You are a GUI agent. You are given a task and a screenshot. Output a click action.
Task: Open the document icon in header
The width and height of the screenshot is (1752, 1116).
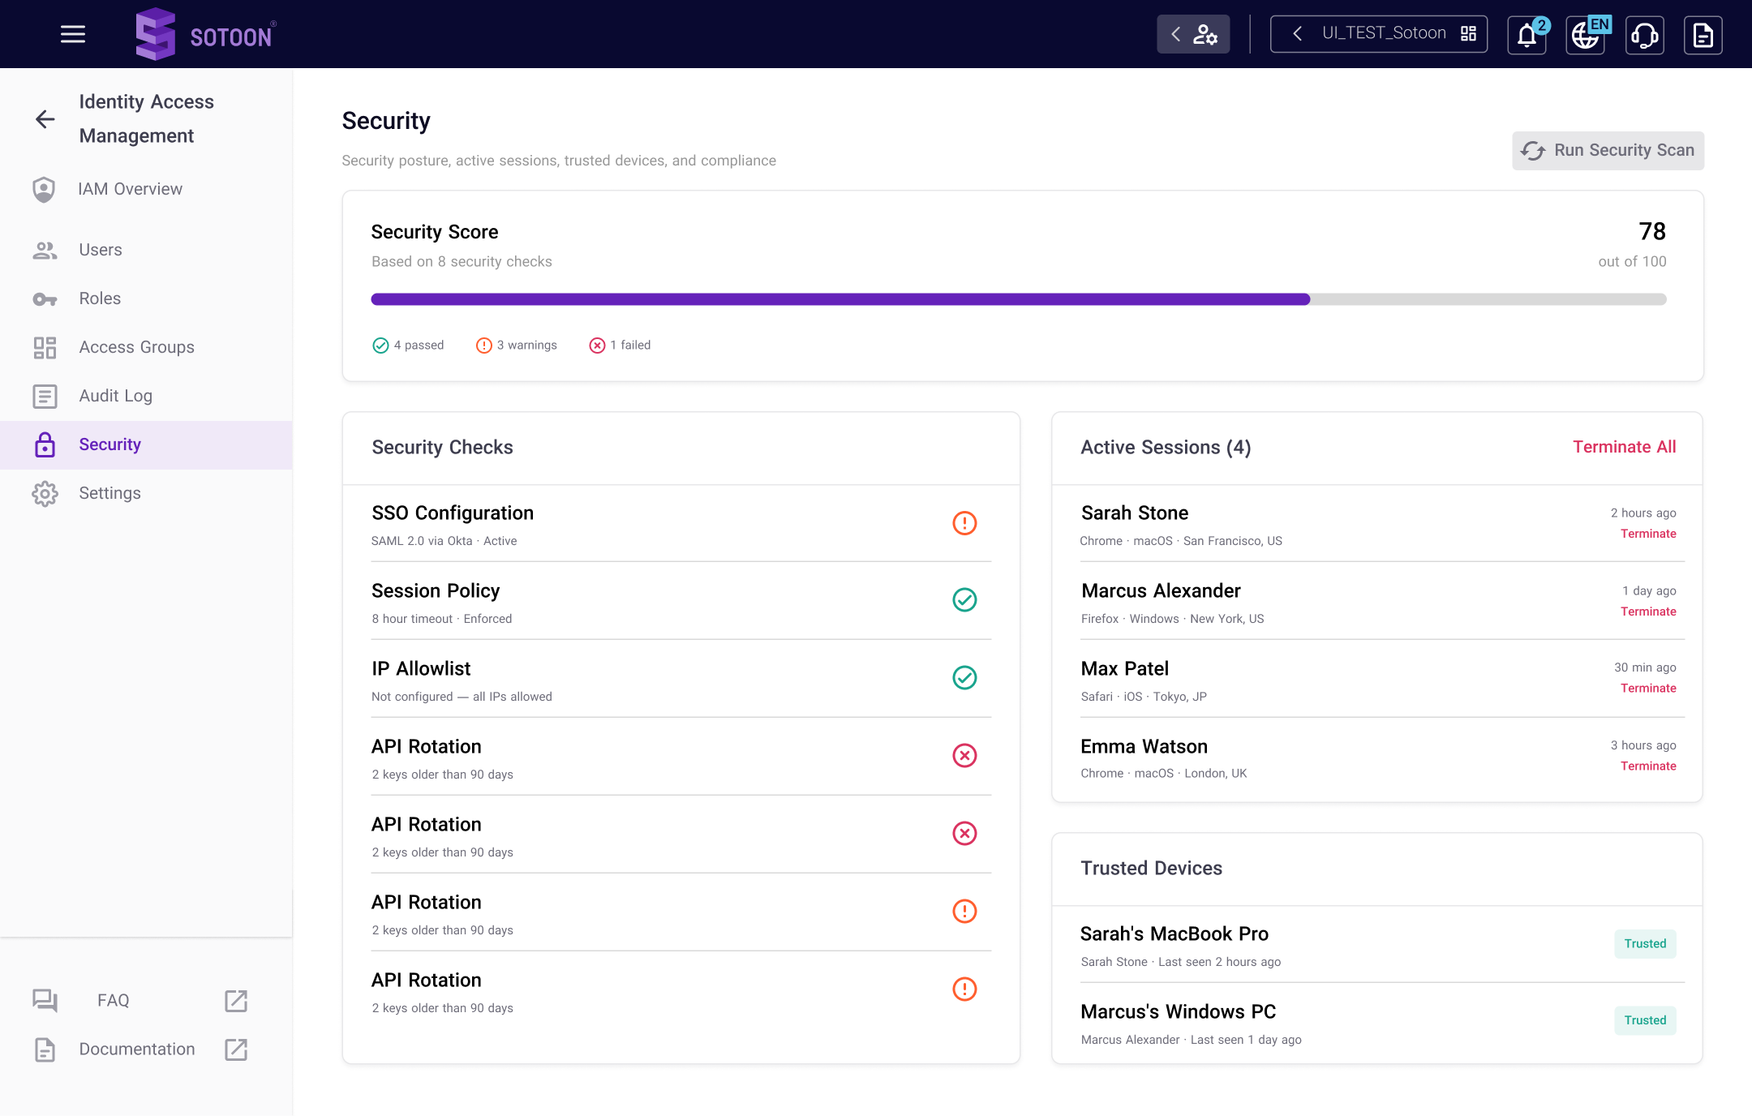tap(1703, 35)
